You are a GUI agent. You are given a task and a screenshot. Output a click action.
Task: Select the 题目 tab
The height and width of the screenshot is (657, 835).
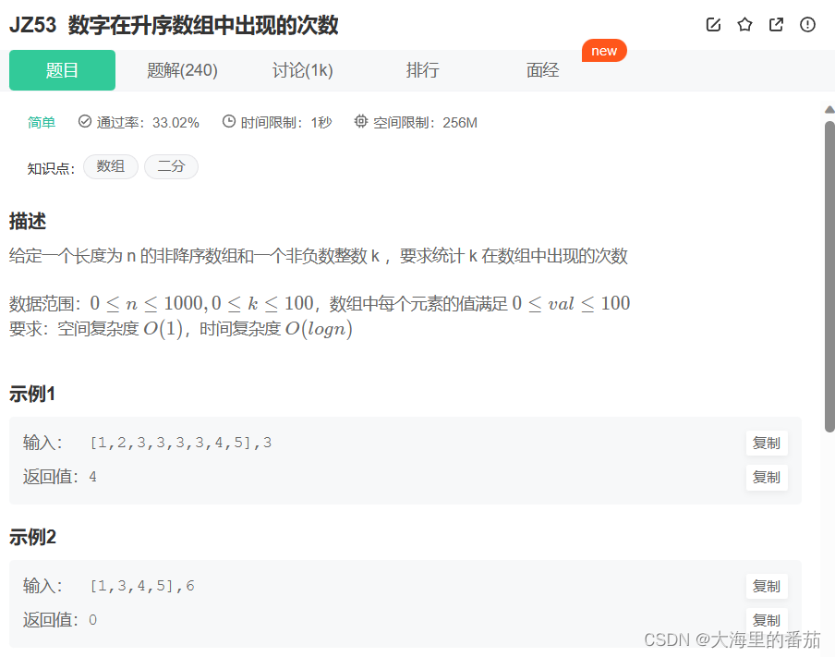coord(62,70)
